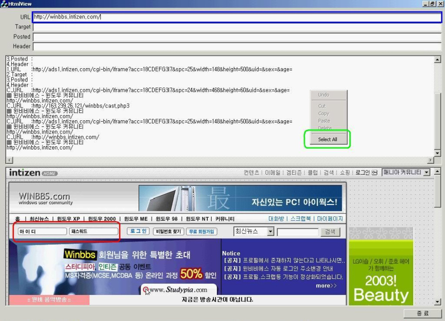Open the 마이페이지 link
Viewport: 445px width, 321px height.
click(330, 219)
